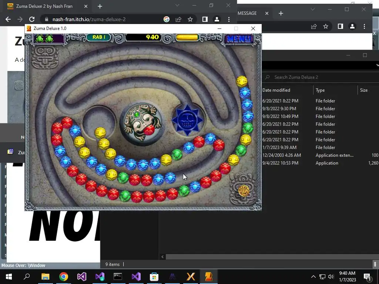Open network status tray icon
Screen dimensions: 379x284
click(322, 277)
